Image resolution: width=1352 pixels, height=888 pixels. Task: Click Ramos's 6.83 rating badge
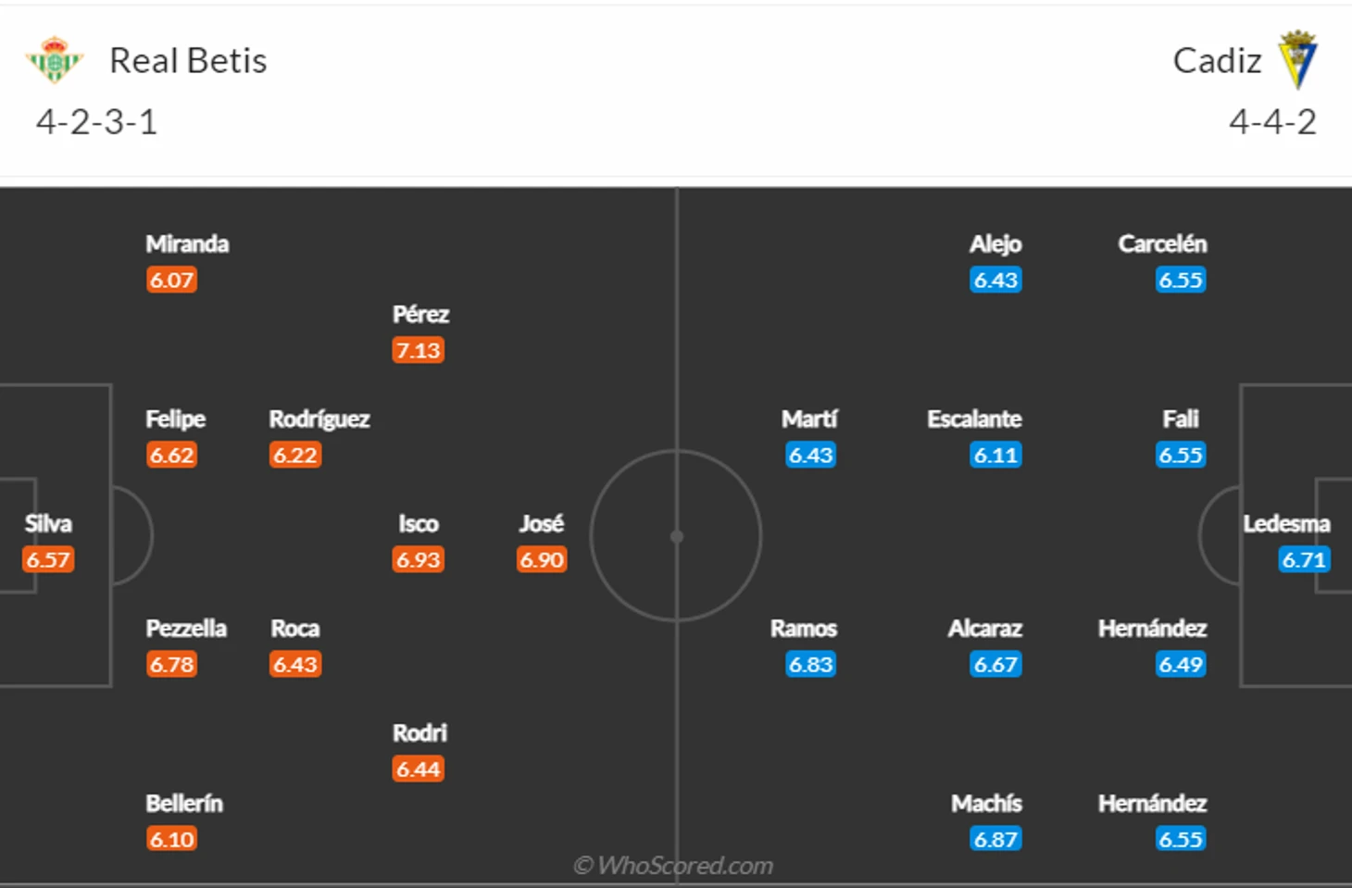[810, 664]
